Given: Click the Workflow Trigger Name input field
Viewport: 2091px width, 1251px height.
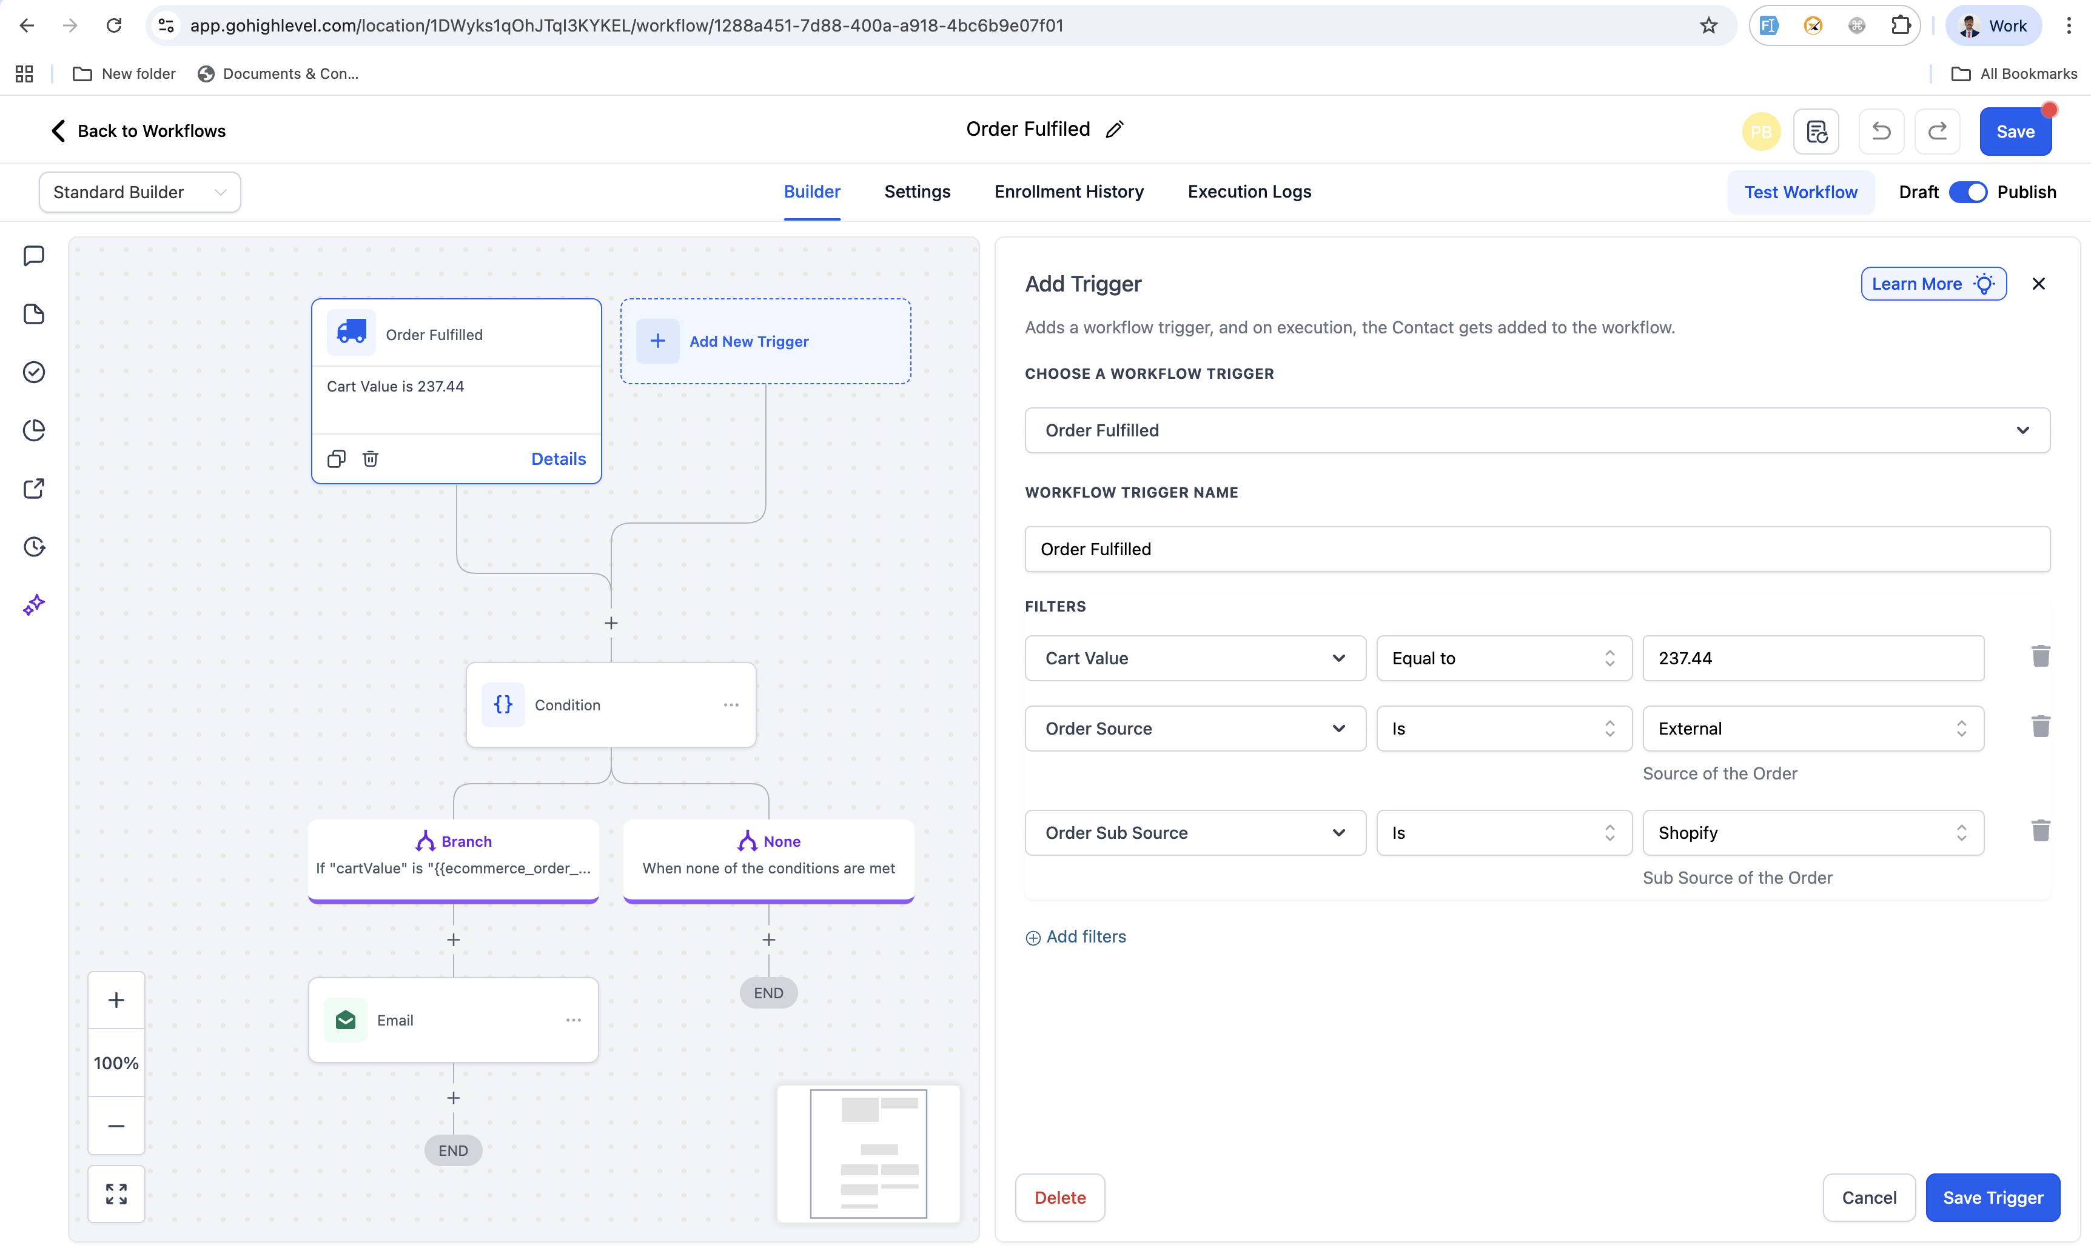Looking at the screenshot, I should click(x=1537, y=550).
